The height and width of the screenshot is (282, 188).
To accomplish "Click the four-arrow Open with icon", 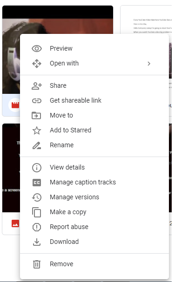I will click(37, 64).
